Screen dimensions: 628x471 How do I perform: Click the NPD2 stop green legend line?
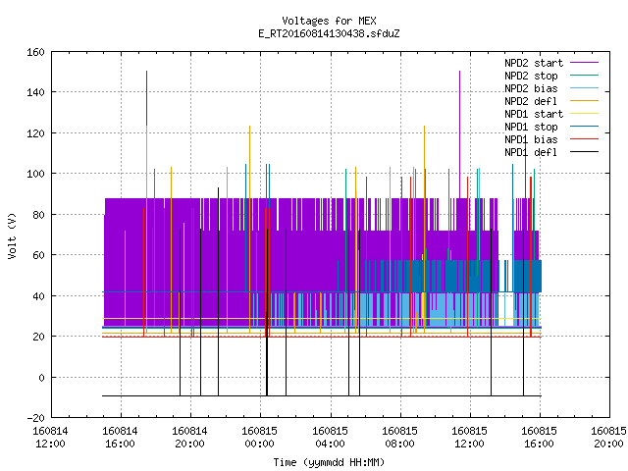pos(584,76)
